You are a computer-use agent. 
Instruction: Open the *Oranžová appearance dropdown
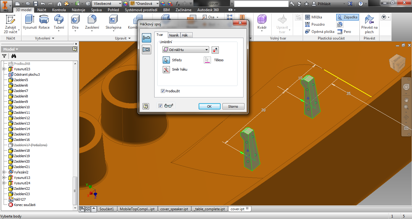[x=144, y=4]
